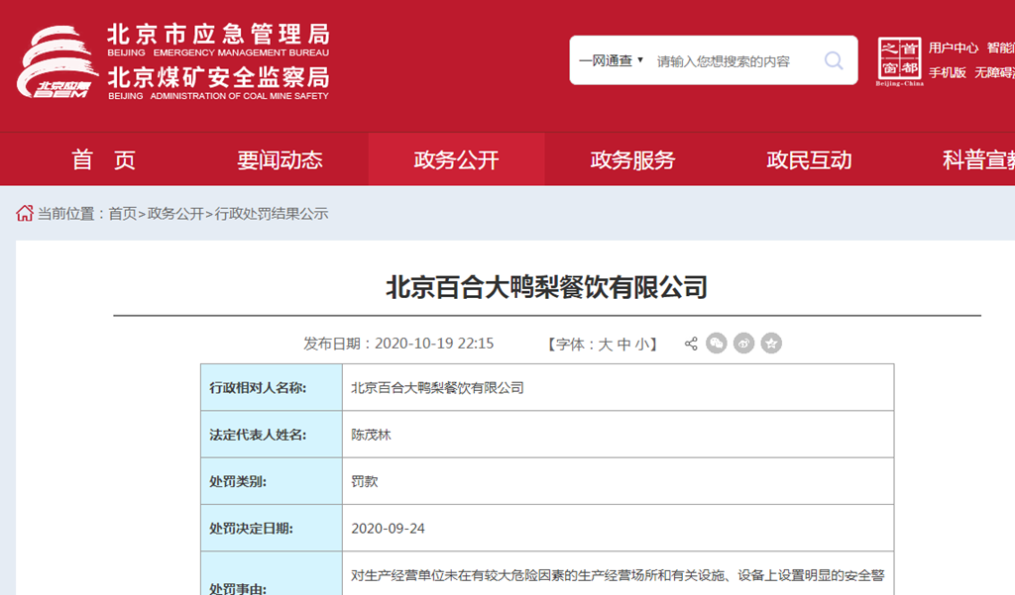Click the 行政处罚结果公示 breadcrumb link

click(272, 214)
